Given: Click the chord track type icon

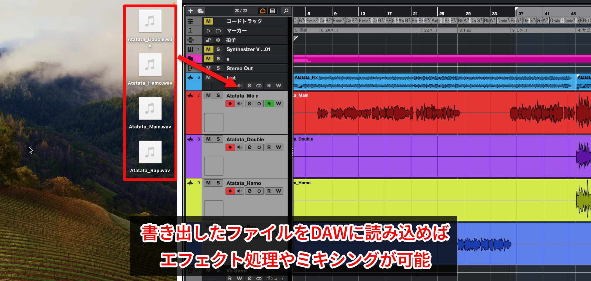Looking at the screenshot, I should point(190,21).
